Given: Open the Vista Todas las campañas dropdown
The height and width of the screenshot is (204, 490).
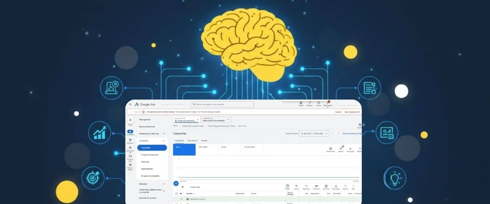Looking at the screenshot, I should point(186,120).
